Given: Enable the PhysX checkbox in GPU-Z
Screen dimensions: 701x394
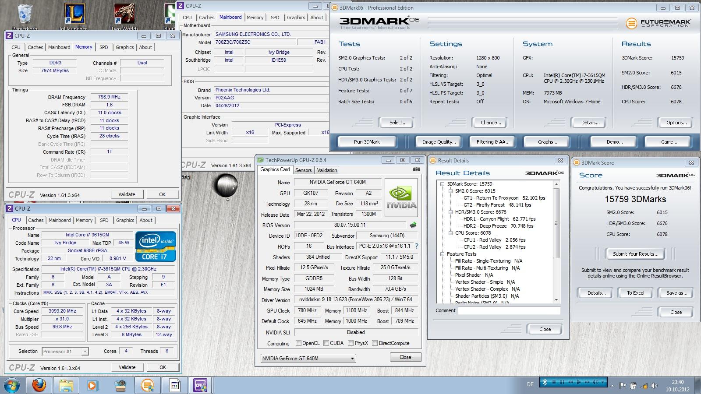Looking at the screenshot, I should click(x=350, y=343).
